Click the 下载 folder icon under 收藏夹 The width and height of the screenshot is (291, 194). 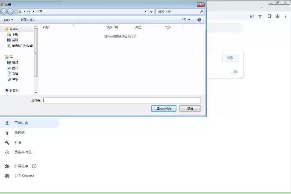[x=9, y=34]
